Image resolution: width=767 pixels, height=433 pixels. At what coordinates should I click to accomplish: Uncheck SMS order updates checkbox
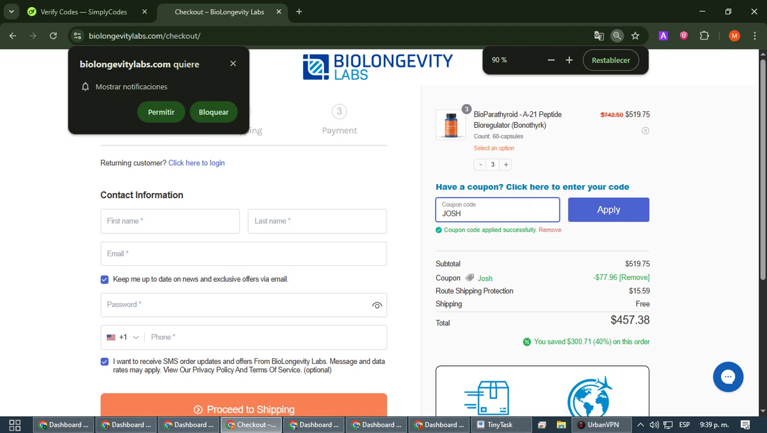(104, 362)
